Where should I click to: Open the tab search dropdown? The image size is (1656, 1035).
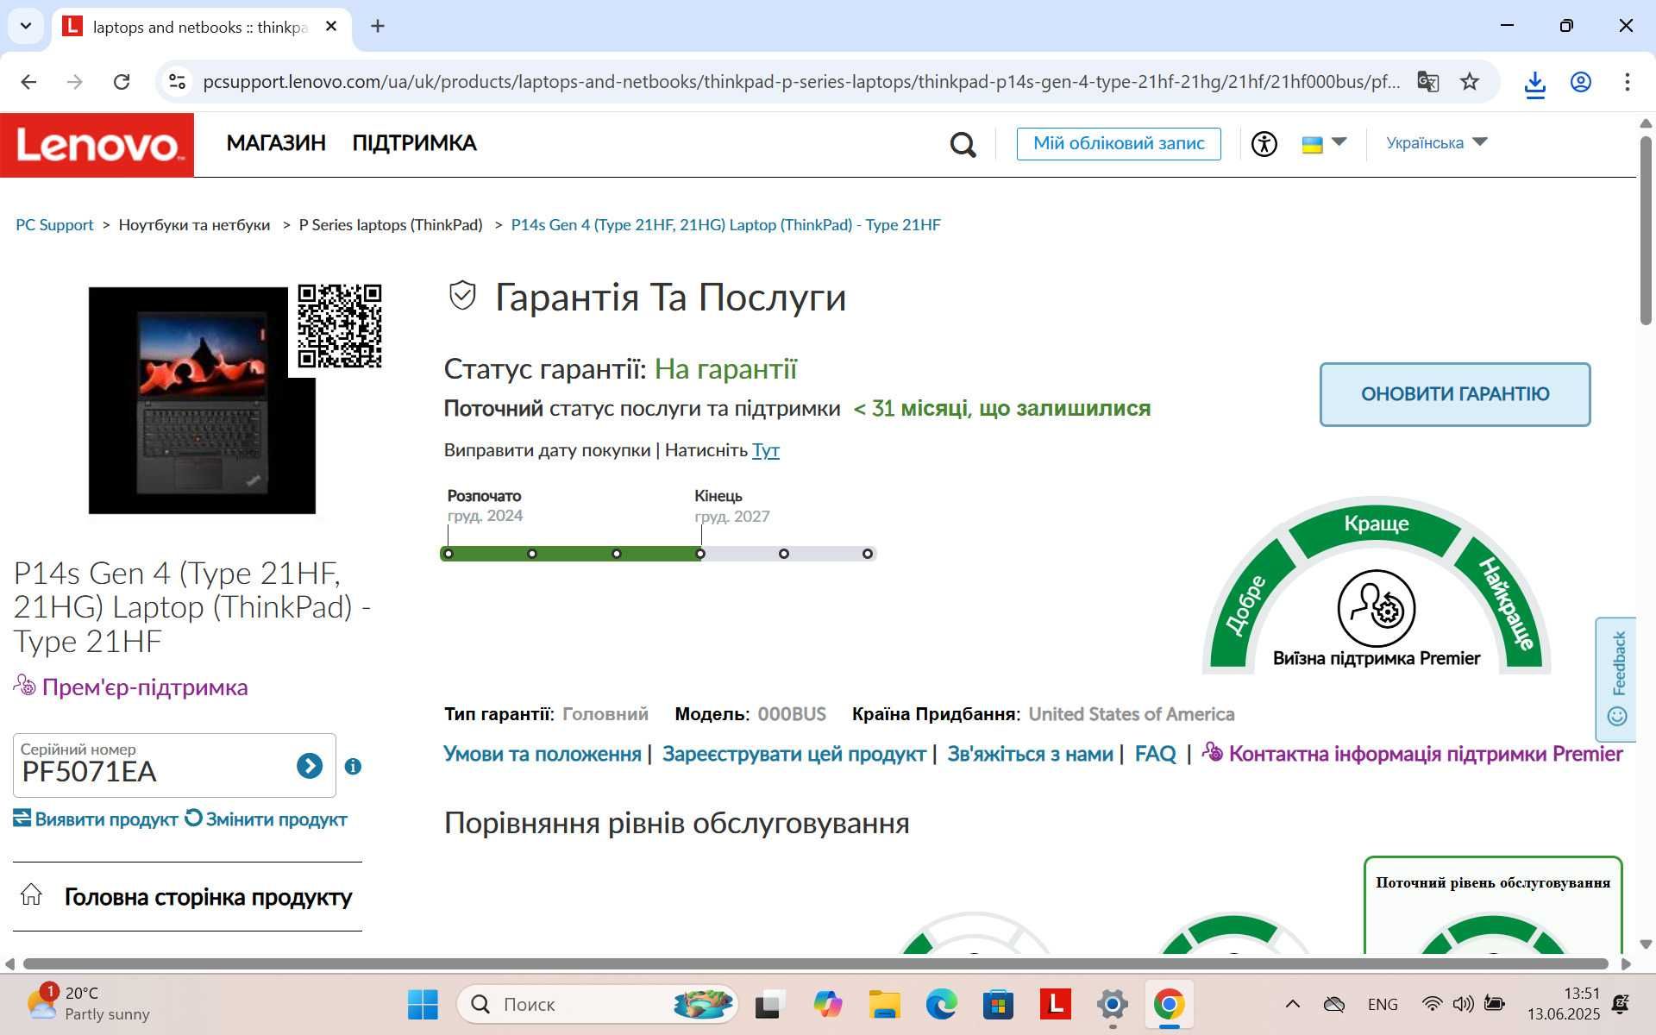click(26, 26)
